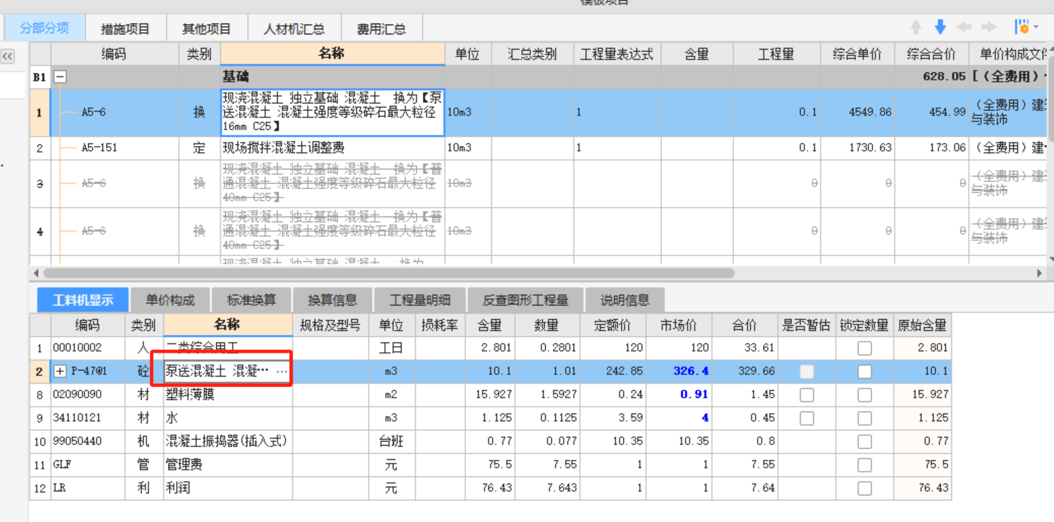
Task: Click the 工程量表达式 column header
Action: [617, 55]
